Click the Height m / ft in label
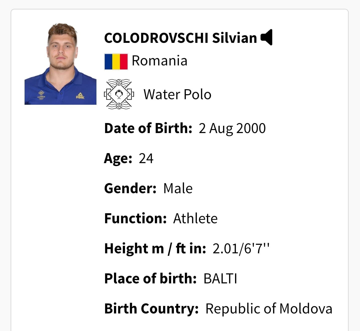Image resolution: width=360 pixels, height=331 pixels. coord(155,249)
